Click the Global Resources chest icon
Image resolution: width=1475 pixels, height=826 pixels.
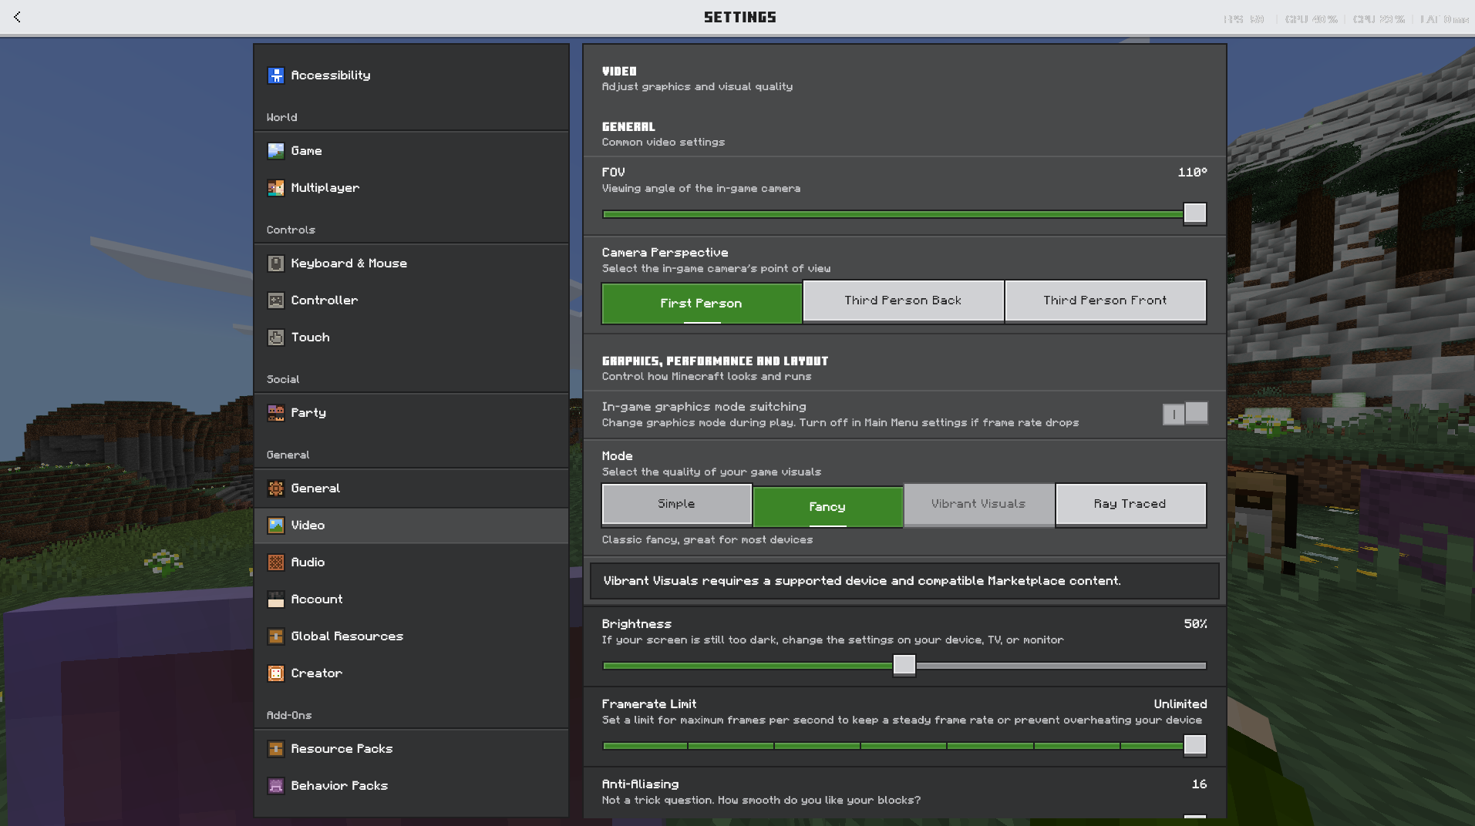pos(275,636)
